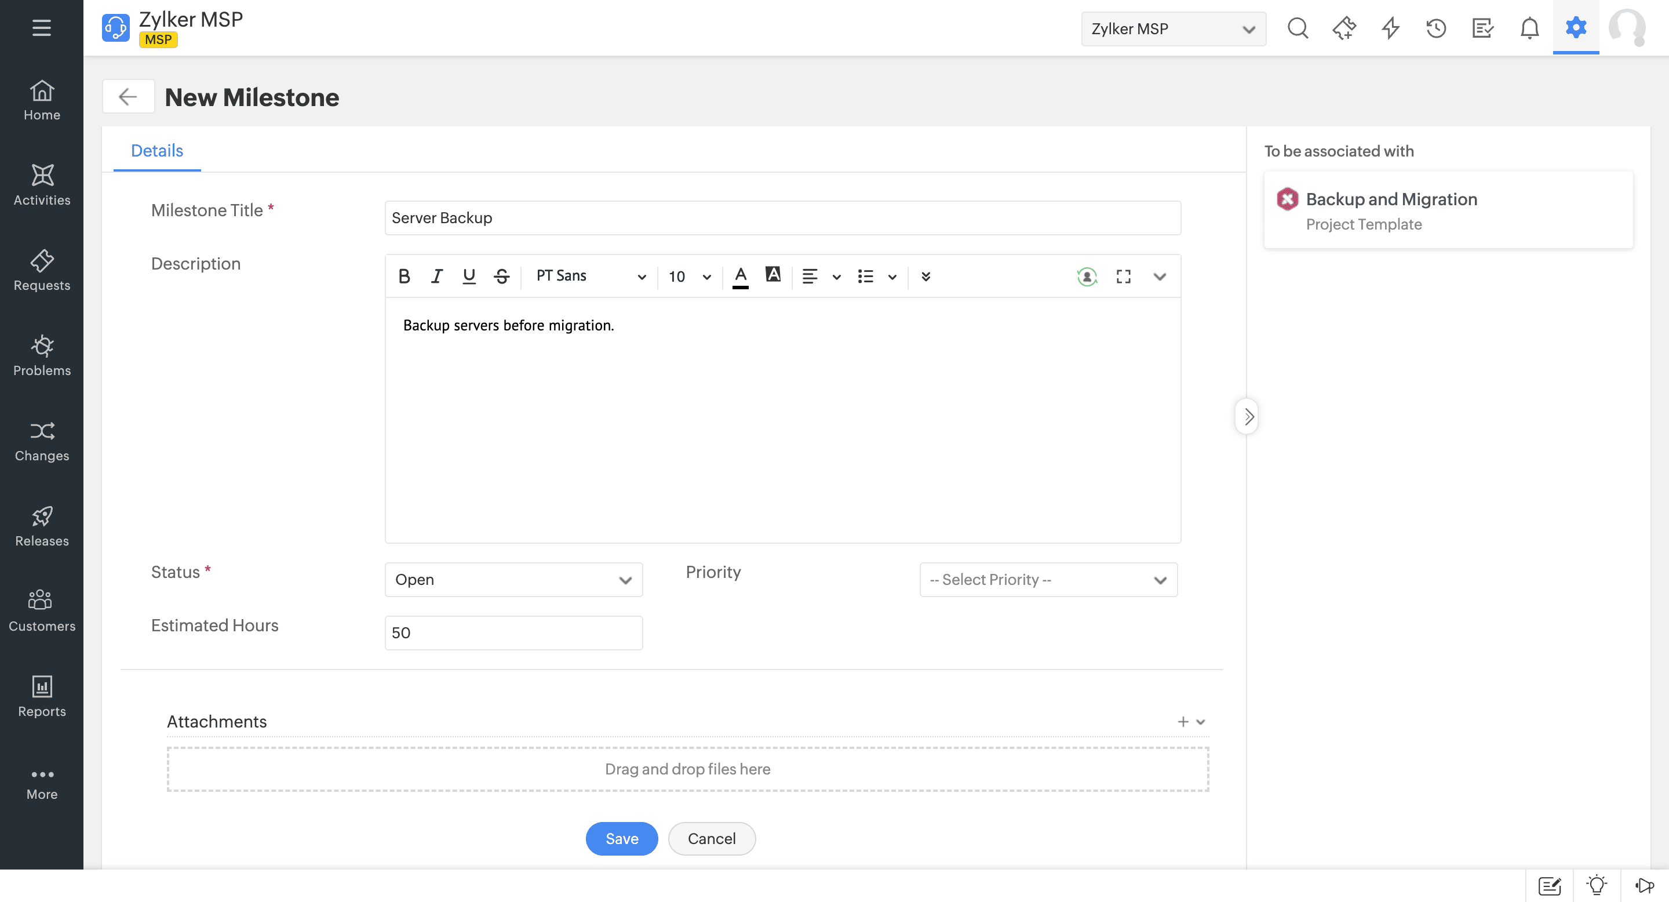
Task: Click the Strikethrough icon
Action: click(x=501, y=277)
